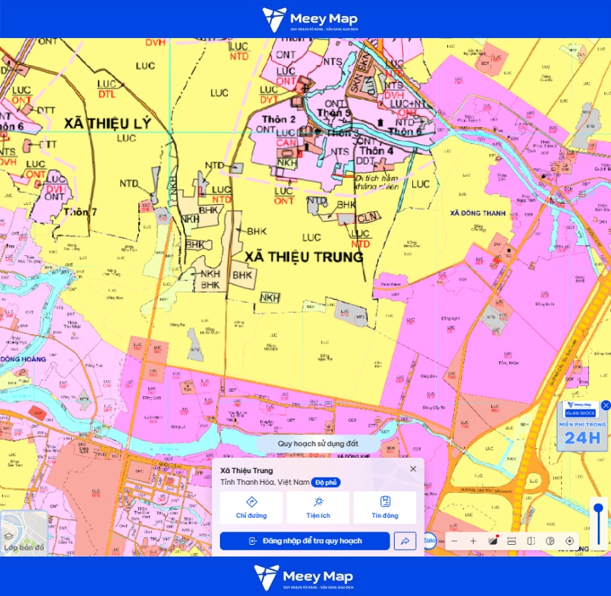The width and height of the screenshot is (611, 596).
Task: Toggle the planning layer notification icon
Action: pos(493,540)
